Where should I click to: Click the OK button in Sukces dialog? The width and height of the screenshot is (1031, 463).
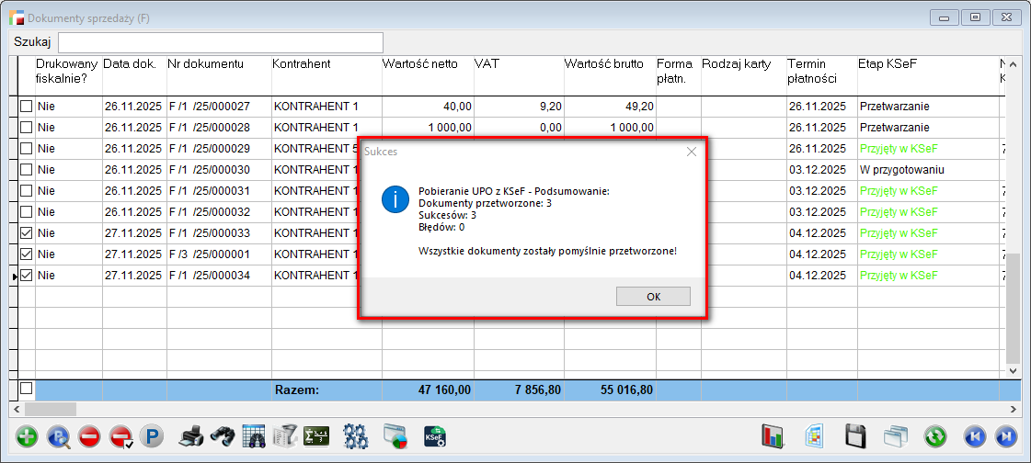pyautogui.click(x=653, y=296)
